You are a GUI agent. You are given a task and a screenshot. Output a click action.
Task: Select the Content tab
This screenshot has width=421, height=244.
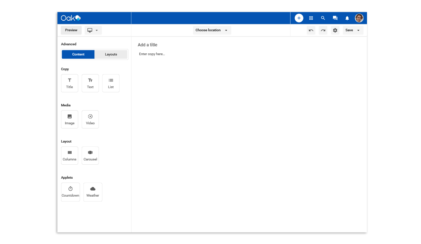78,54
